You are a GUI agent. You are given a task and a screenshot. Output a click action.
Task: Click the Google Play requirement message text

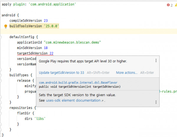click(83, 61)
